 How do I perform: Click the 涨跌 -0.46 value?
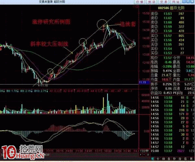[x=168, y=62]
